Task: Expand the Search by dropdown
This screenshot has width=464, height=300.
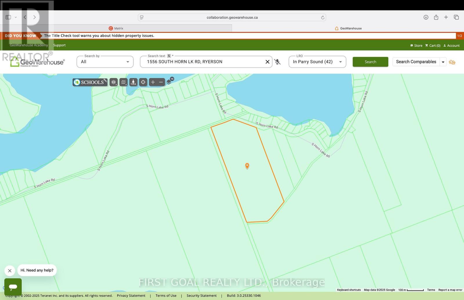Action: 105,62
